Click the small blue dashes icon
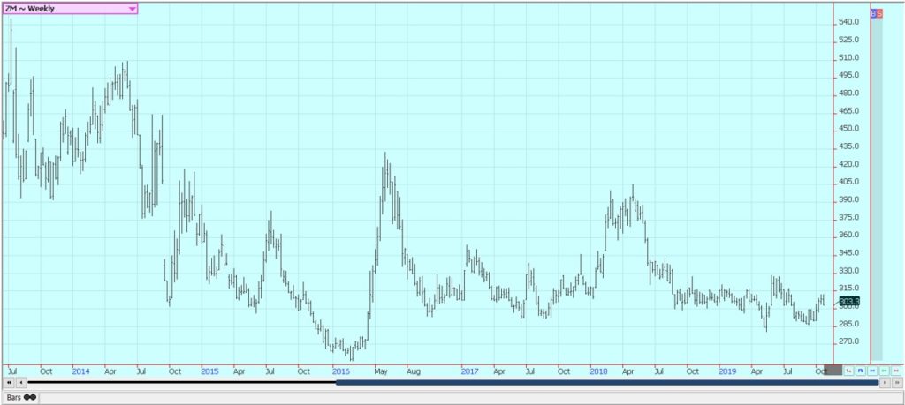This screenshot has width=905, height=405. tap(872, 371)
